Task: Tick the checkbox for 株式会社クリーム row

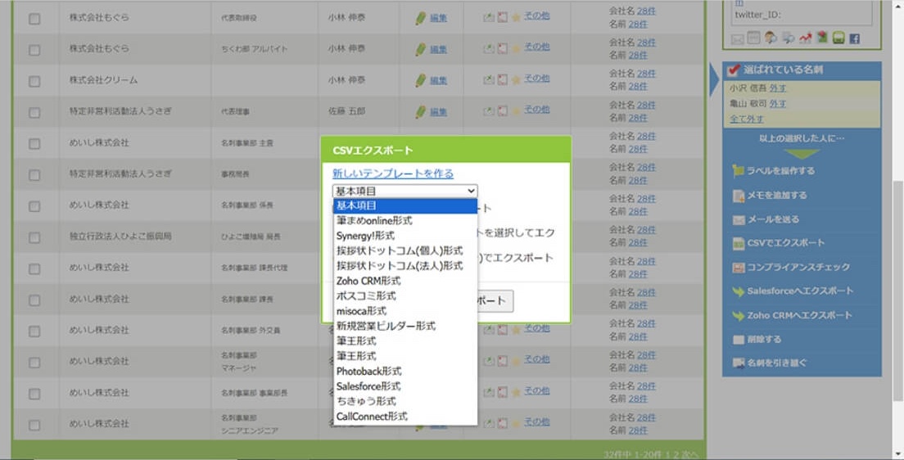Action: [x=34, y=81]
